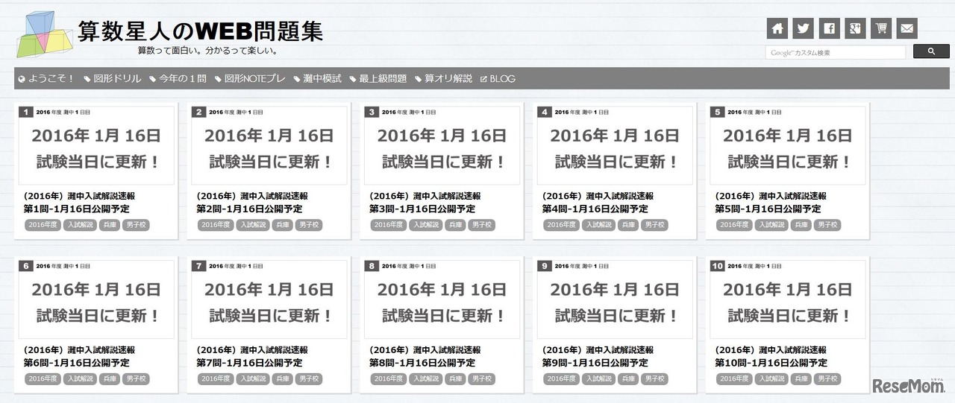Open the 第7問-1月16日公開予定 title link
The height and width of the screenshot is (403, 955).
pyautogui.click(x=250, y=363)
